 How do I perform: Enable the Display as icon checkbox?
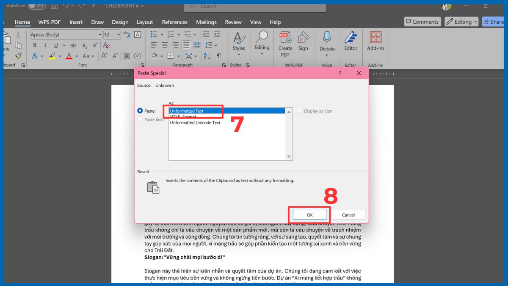coord(300,111)
